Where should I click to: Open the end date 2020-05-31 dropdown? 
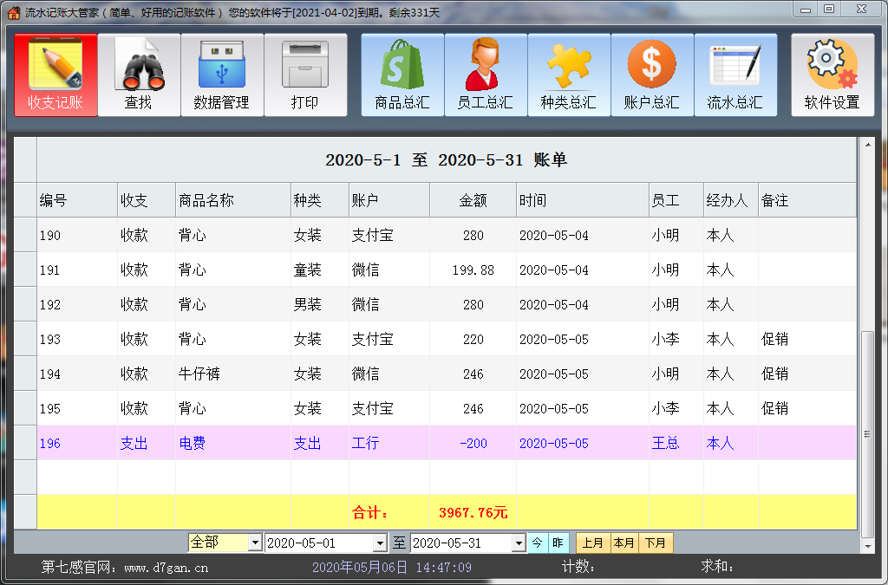coord(519,543)
